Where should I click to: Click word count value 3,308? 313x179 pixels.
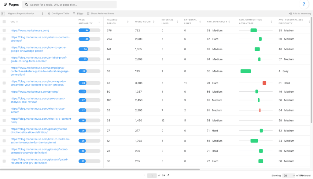(139, 83)
